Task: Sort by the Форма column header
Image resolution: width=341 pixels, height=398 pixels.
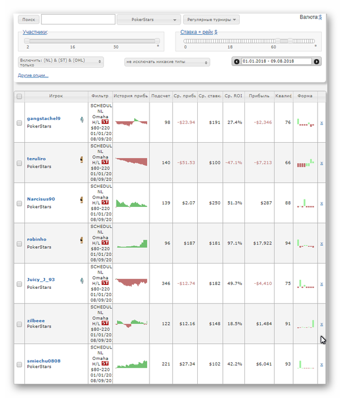Action: point(305,96)
